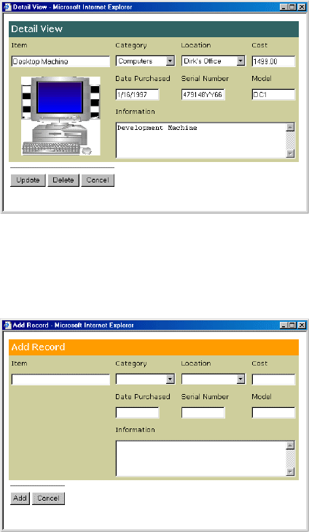Viewport: 309px width, 532px height.
Task: Click the Desktop Machine item field
Action: 60,61
